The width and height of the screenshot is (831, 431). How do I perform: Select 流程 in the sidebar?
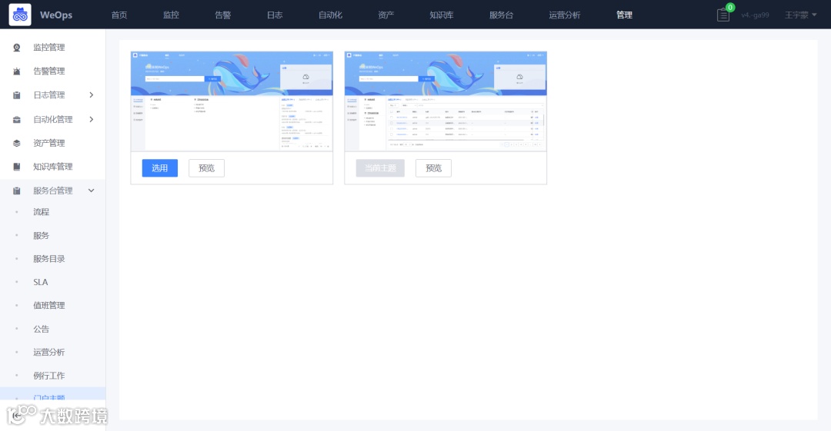coord(41,212)
